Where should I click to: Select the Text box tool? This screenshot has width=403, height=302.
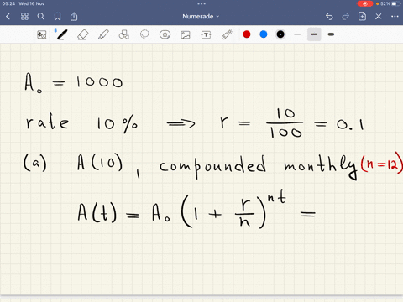206,34
